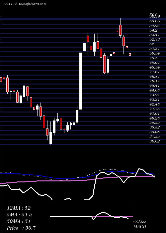Click the tallest white candlestick body
This screenshot has width=166, height=233.
[80, 81]
